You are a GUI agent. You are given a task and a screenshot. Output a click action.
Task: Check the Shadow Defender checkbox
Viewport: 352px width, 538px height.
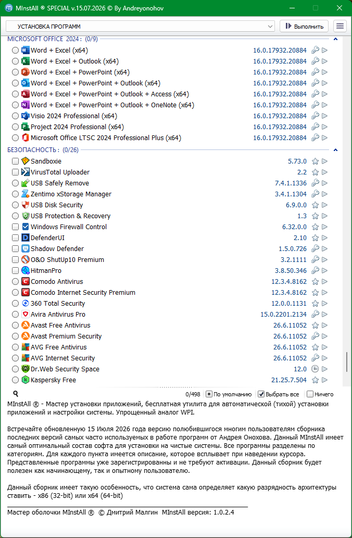15,249
